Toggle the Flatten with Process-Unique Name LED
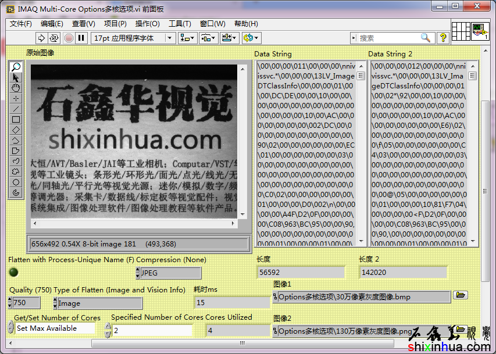Screen dimensions: 496x354 (14, 272)
